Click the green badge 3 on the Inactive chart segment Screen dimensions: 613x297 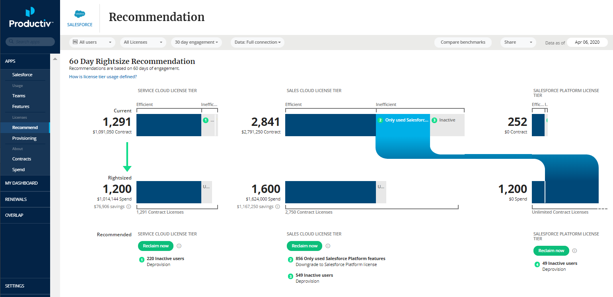coord(434,120)
